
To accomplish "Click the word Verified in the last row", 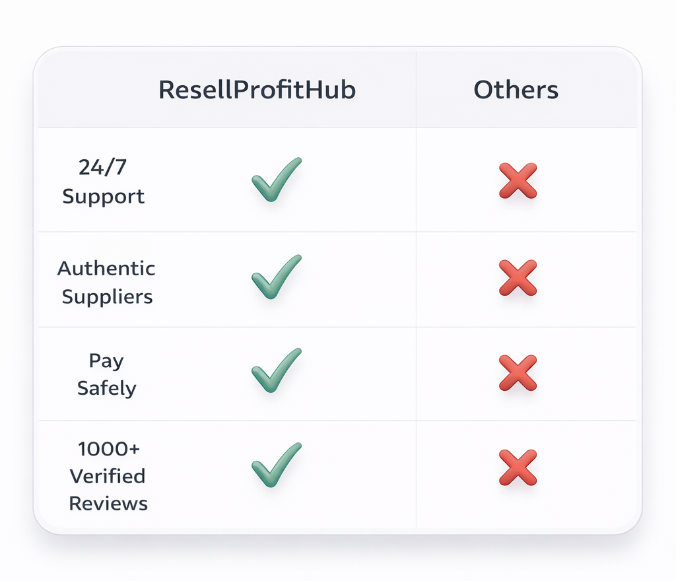I will click(108, 476).
